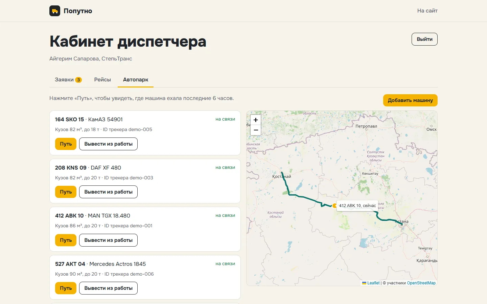Show path for 527 AKT 04
487x304 pixels.
click(66, 288)
